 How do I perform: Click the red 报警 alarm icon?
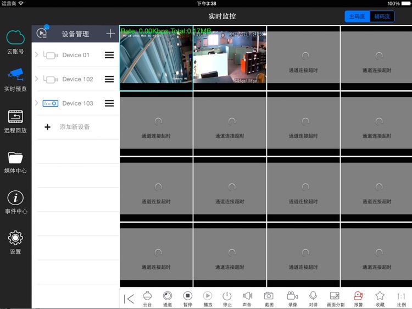click(x=358, y=299)
